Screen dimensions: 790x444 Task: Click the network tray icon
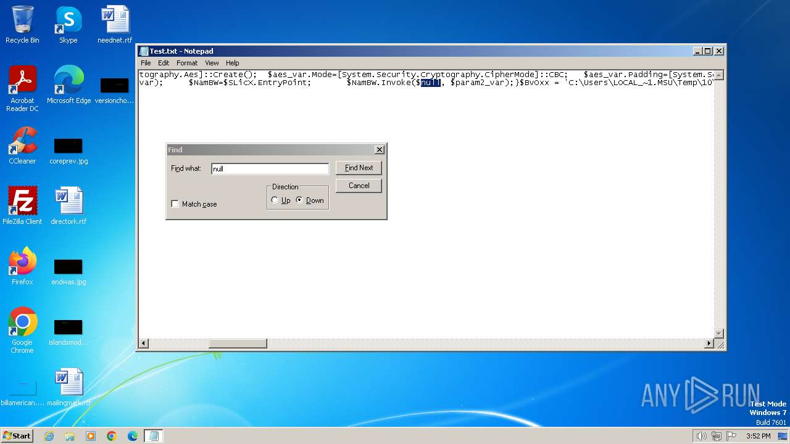pyautogui.click(x=717, y=436)
